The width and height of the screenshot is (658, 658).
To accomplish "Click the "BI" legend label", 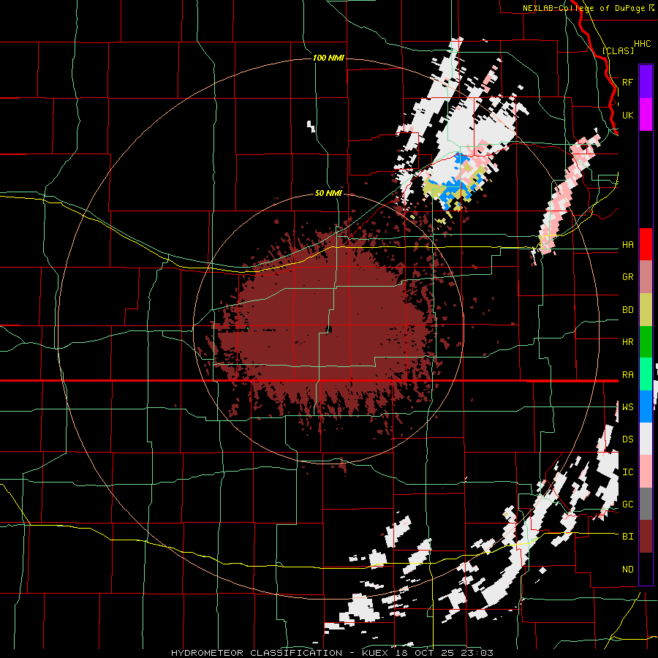I will coord(627,537).
